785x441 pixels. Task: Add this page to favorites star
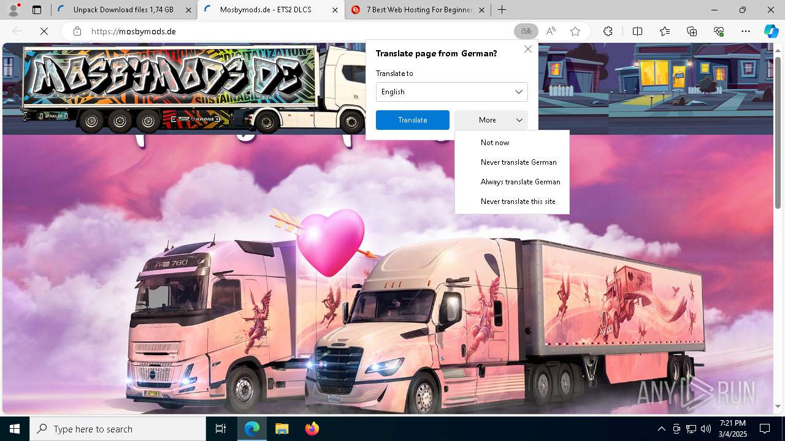[575, 31]
